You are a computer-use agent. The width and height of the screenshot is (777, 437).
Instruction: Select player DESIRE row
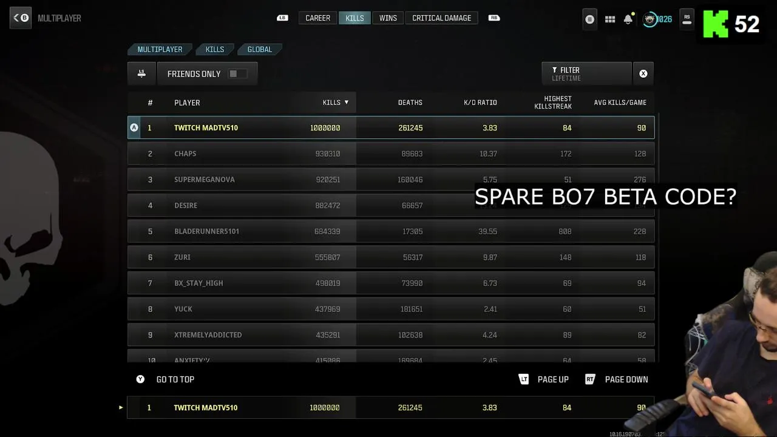(x=391, y=205)
